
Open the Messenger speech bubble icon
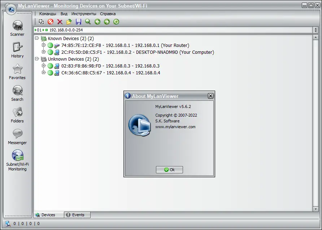[17, 134]
